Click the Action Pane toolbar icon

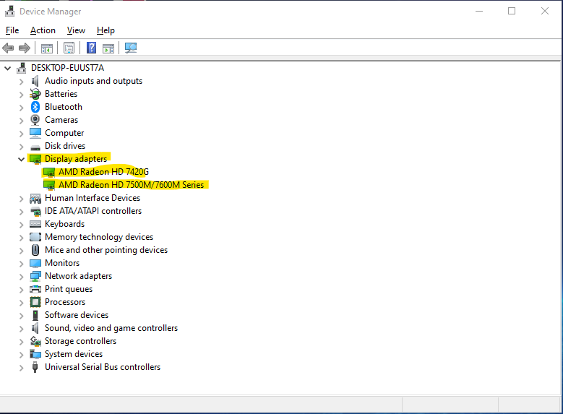click(108, 48)
